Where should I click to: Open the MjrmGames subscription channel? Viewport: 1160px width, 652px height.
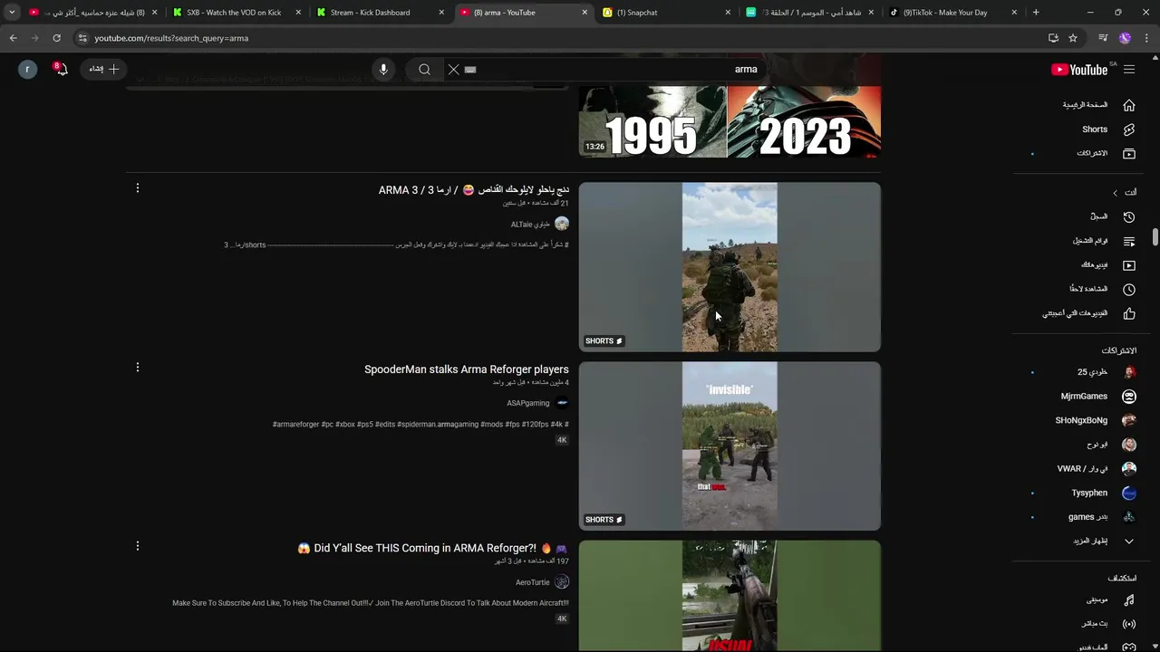tap(1084, 397)
